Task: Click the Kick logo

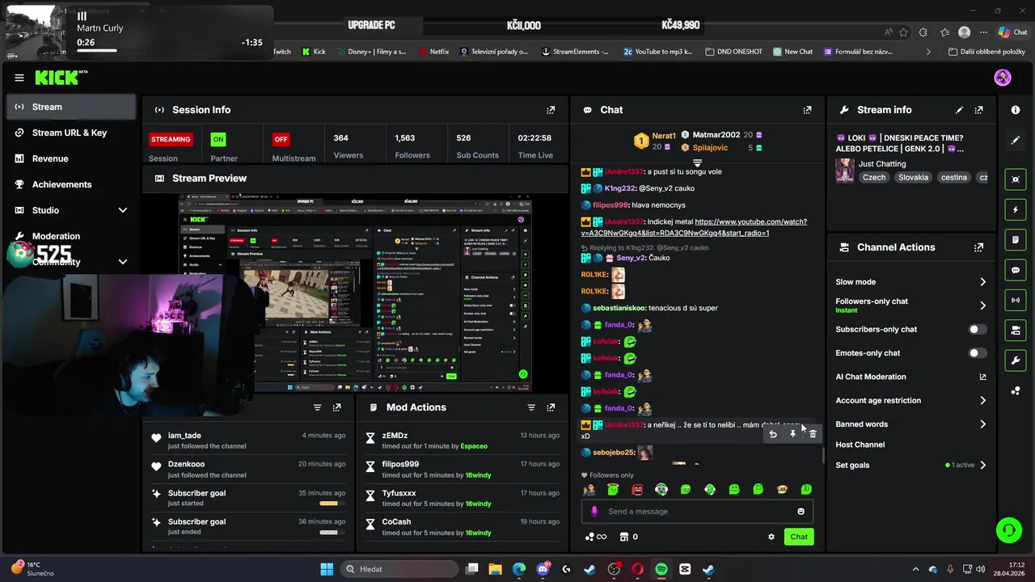Action: [x=60, y=78]
